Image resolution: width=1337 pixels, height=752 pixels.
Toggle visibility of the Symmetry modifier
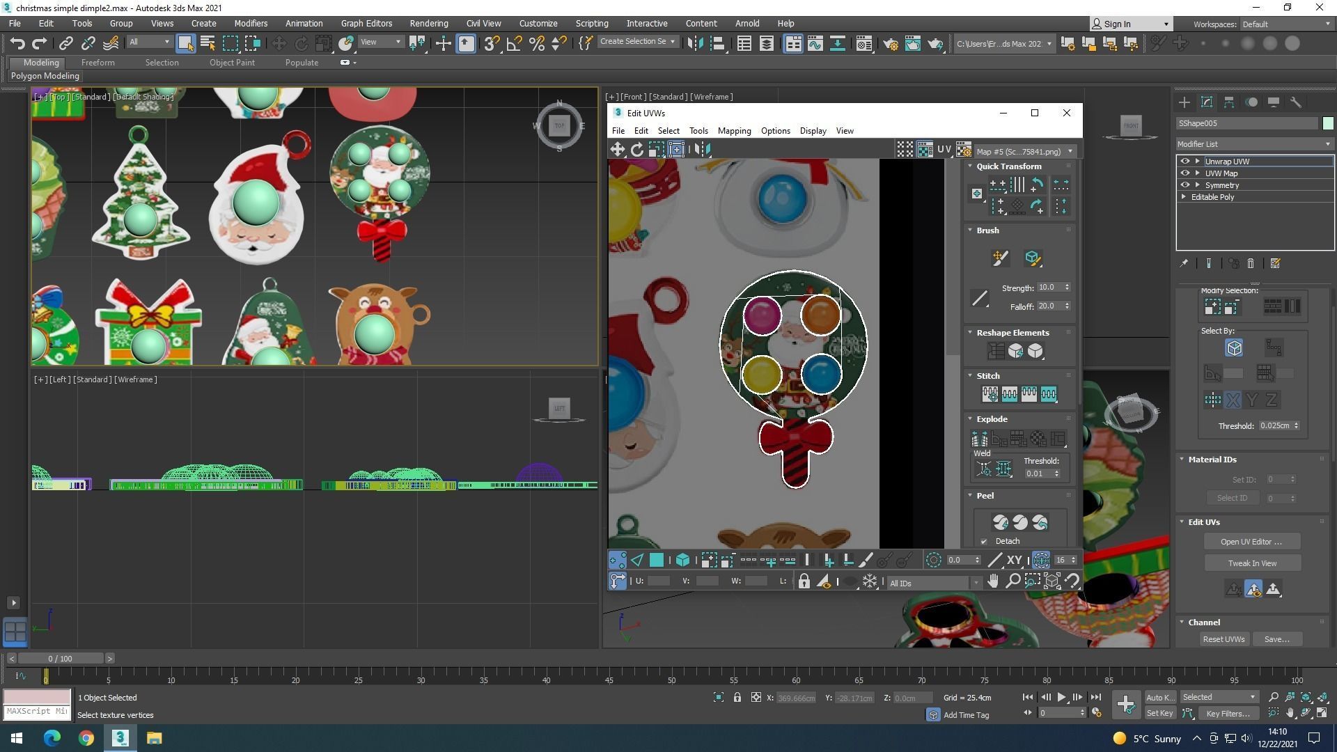point(1184,185)
